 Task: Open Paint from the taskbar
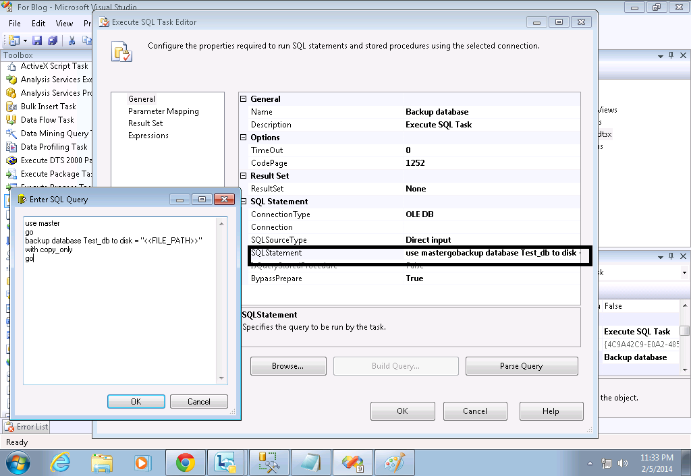point(394,463)
